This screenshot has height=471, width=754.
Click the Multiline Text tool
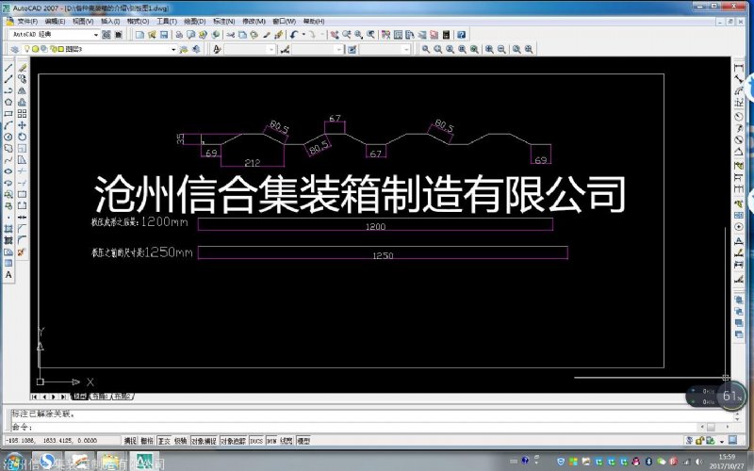(x=8, y=275)
